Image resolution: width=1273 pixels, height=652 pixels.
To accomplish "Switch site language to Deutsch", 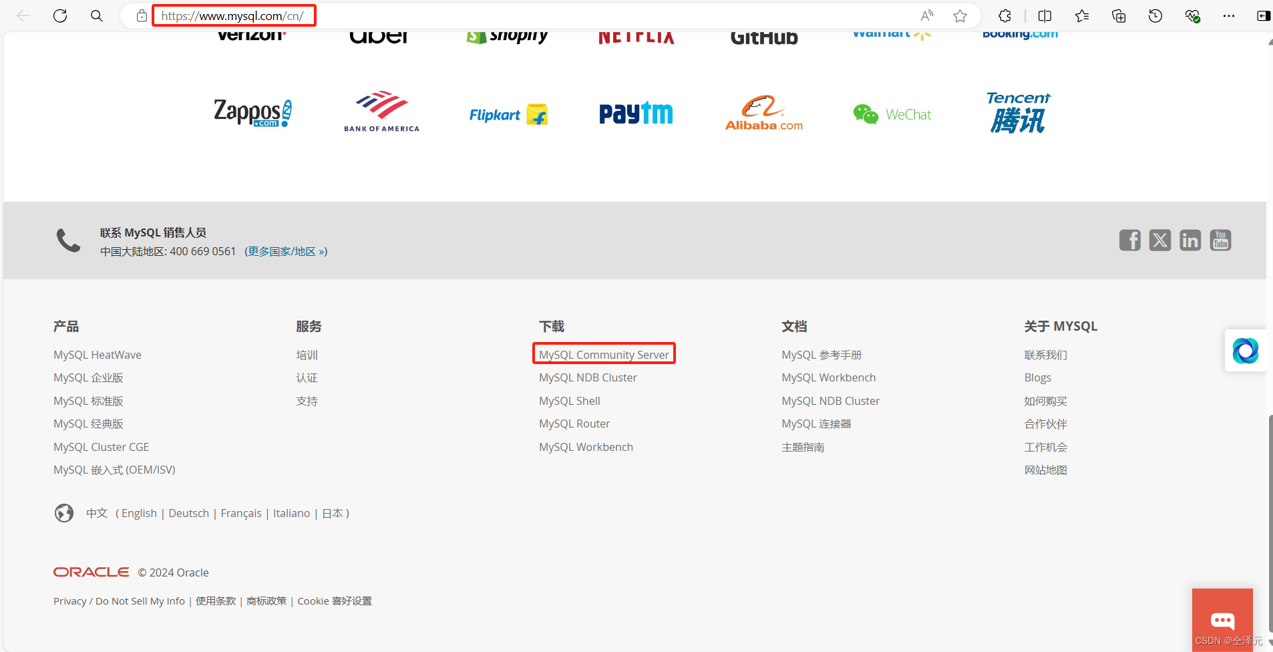I will point(189,513).
